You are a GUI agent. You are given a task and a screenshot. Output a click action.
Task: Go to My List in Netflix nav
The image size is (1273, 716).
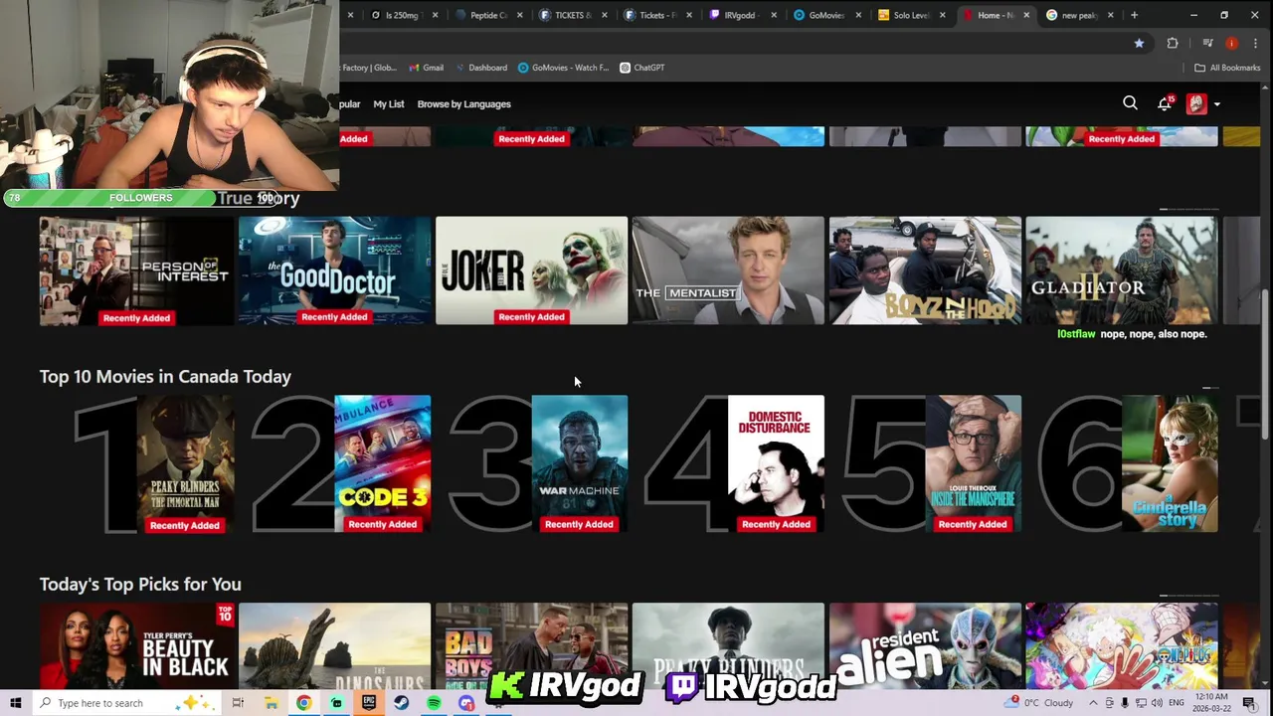(x=389, y=103)
